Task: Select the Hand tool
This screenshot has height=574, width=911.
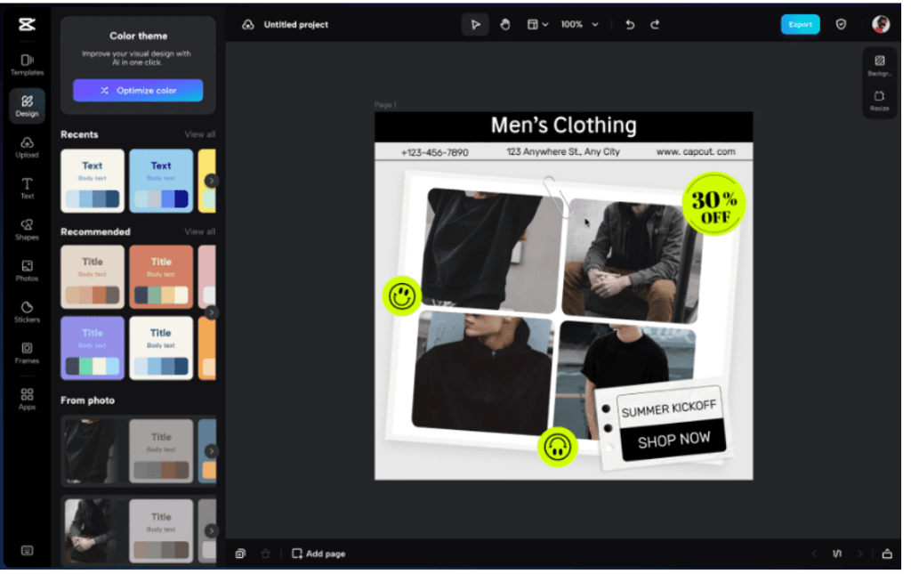Action: [x=504, y=24]
